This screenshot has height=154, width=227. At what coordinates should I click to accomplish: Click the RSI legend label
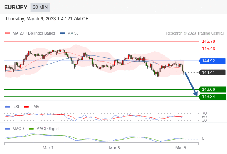point(16,107)
